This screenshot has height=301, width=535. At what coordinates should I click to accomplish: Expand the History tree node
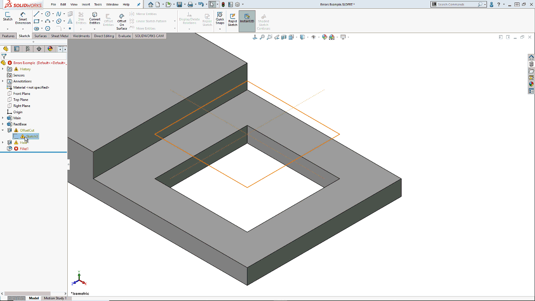[x=3, y=69]
